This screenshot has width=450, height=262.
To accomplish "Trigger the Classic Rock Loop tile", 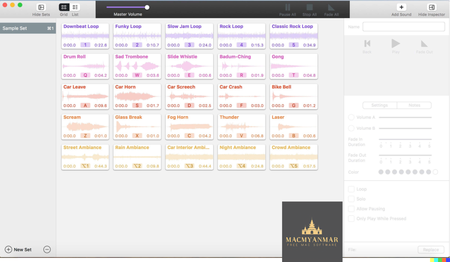I will coord(294,36).
